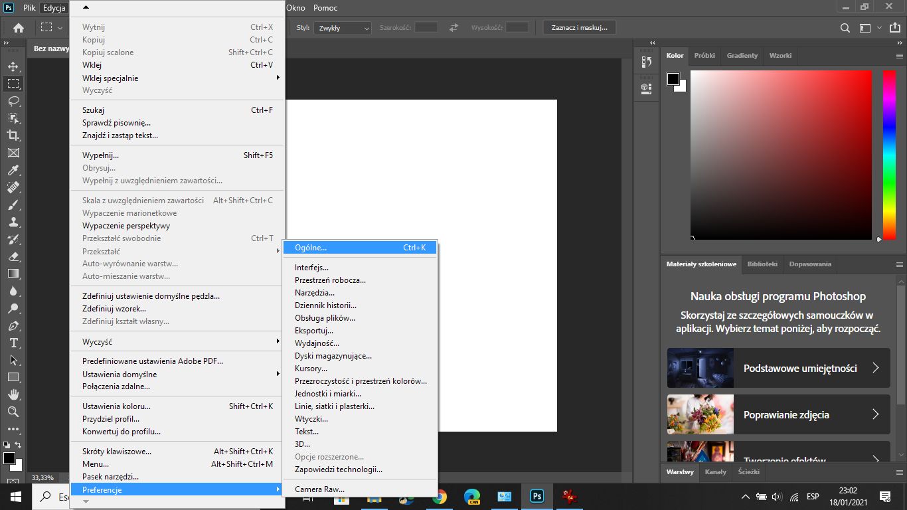Select the Zoom tool in toolbar
The width and height of the screenshot is (907, 510).
click(13, 412)
